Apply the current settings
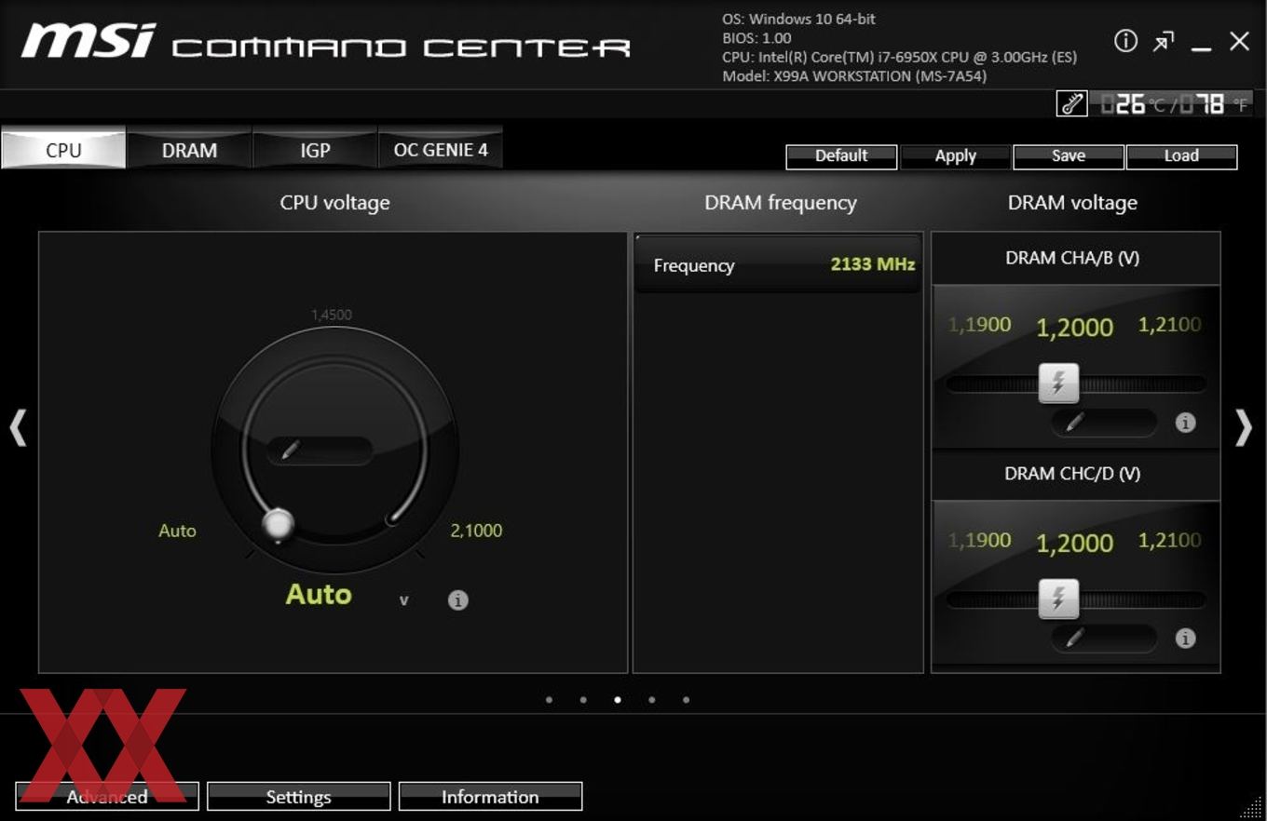This screenshot has width=1267, height=821. pos(955,156)
